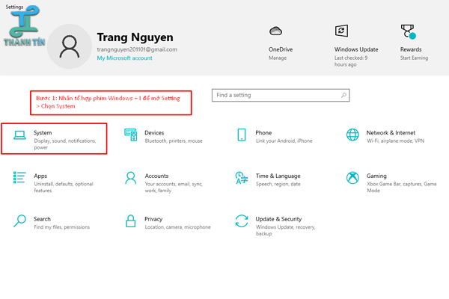Image resolution: width=449 pixels, height=299 pixels.
Task: Click the magnifier in Find a setting
Action: coord(344,95)
